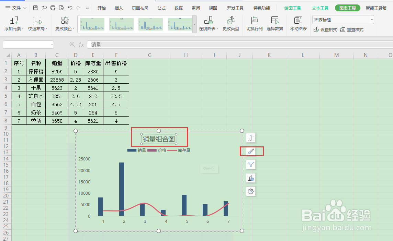The image size is (393, 241).
Task: Switch to the 公式 tab
Action: click(x=161, y=8)
